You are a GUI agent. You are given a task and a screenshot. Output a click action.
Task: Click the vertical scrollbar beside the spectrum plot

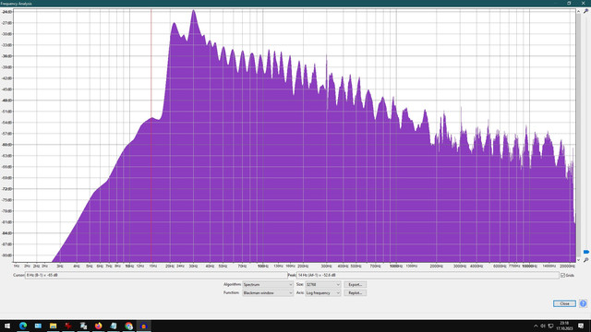point(578,136)
